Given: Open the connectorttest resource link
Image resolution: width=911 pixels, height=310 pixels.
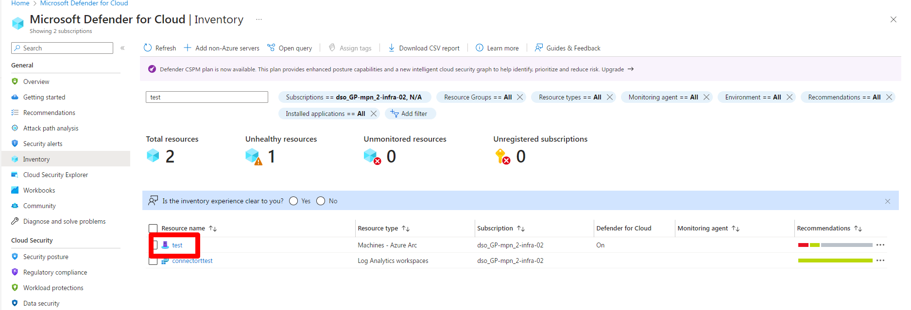Looking at the screenshot, I should pos(192,261).
